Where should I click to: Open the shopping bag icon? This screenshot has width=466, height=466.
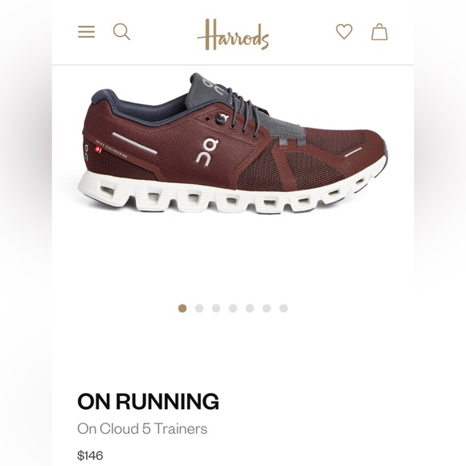379,31
